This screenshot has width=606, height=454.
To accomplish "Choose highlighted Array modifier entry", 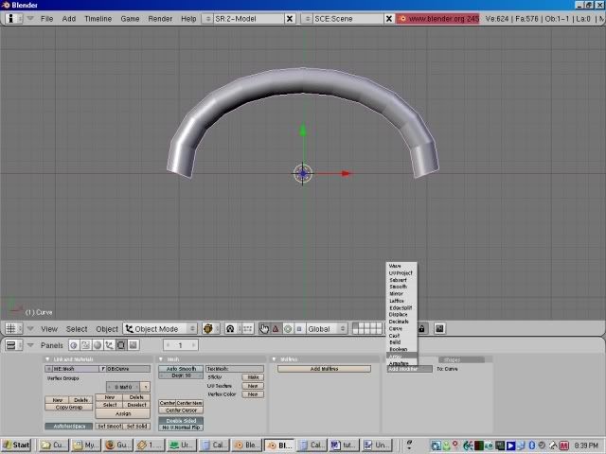I will [401, 356].
